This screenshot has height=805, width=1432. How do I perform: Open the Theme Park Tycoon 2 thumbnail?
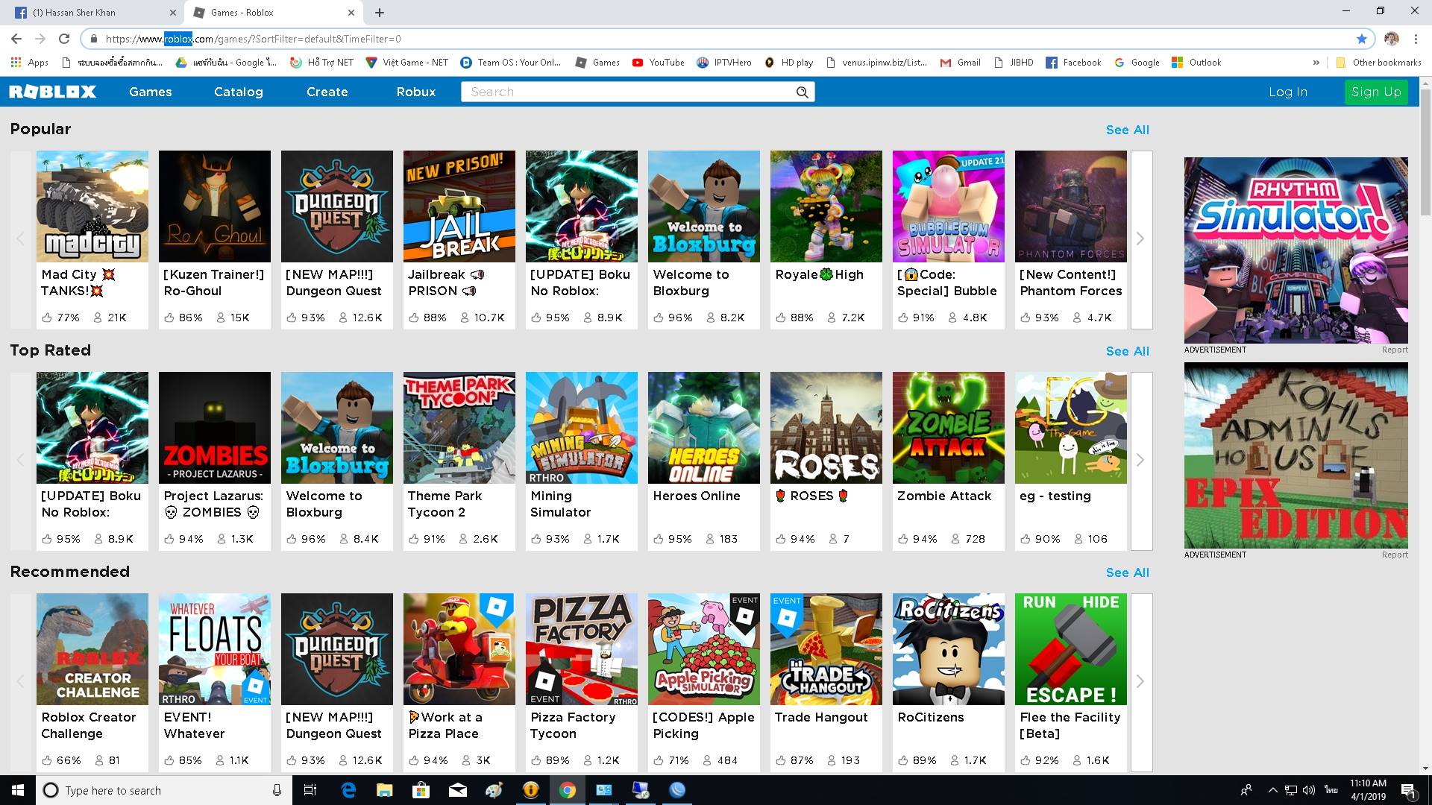click(459, 428)
